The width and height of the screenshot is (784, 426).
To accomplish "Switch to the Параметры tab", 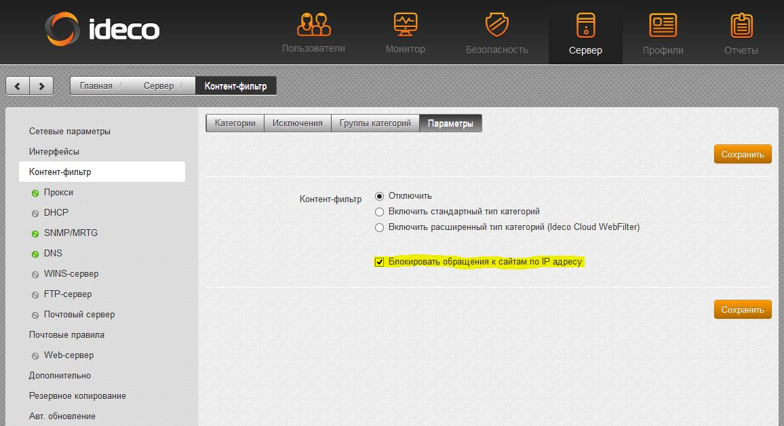I will click(x=450, y=123).
